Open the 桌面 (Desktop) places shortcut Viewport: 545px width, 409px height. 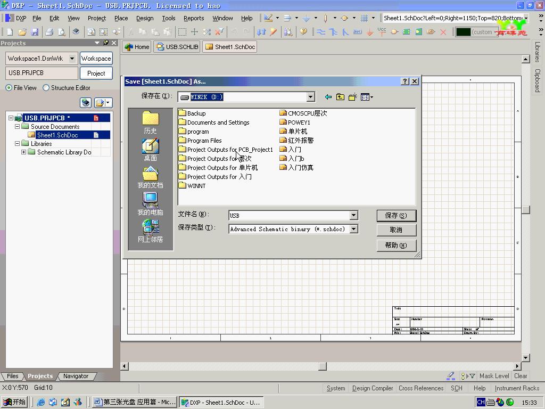(x=150, y=150)
